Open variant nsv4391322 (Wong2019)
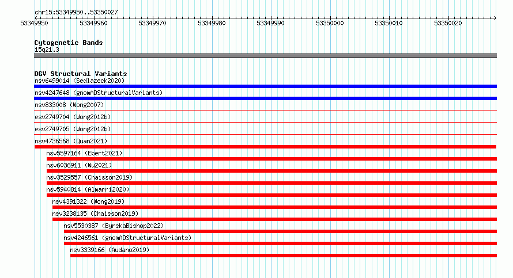Image resolution: width=513 pixels, height=278 pixels. (88, 201)
